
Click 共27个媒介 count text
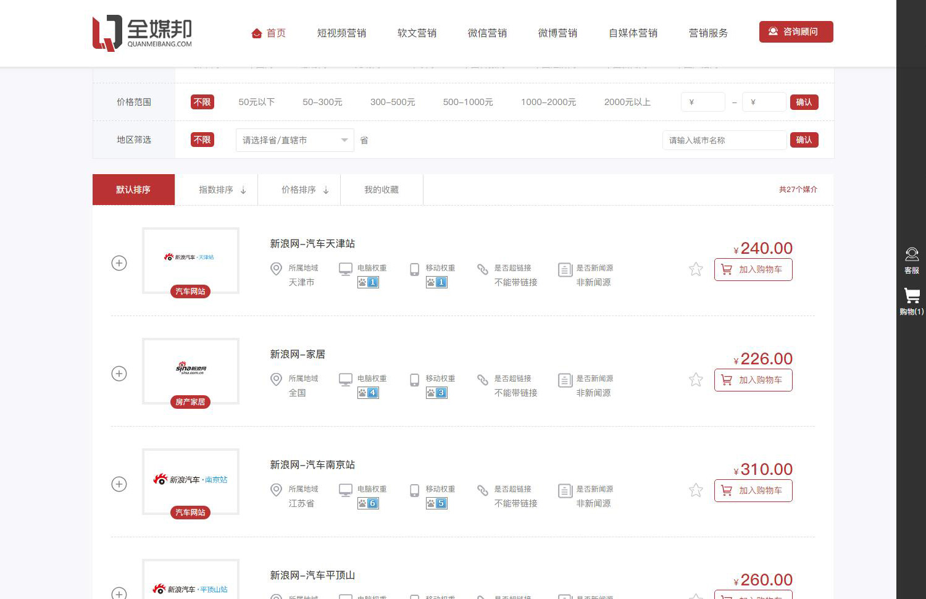(798, 190)
